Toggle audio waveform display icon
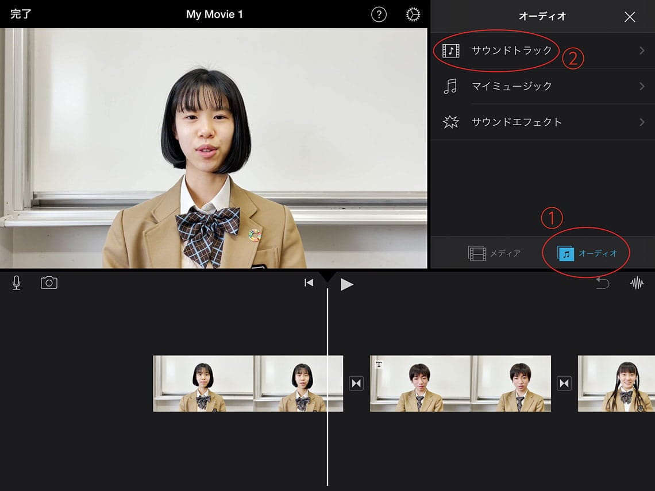Viewport: 655px width, 491px height. 637,283
